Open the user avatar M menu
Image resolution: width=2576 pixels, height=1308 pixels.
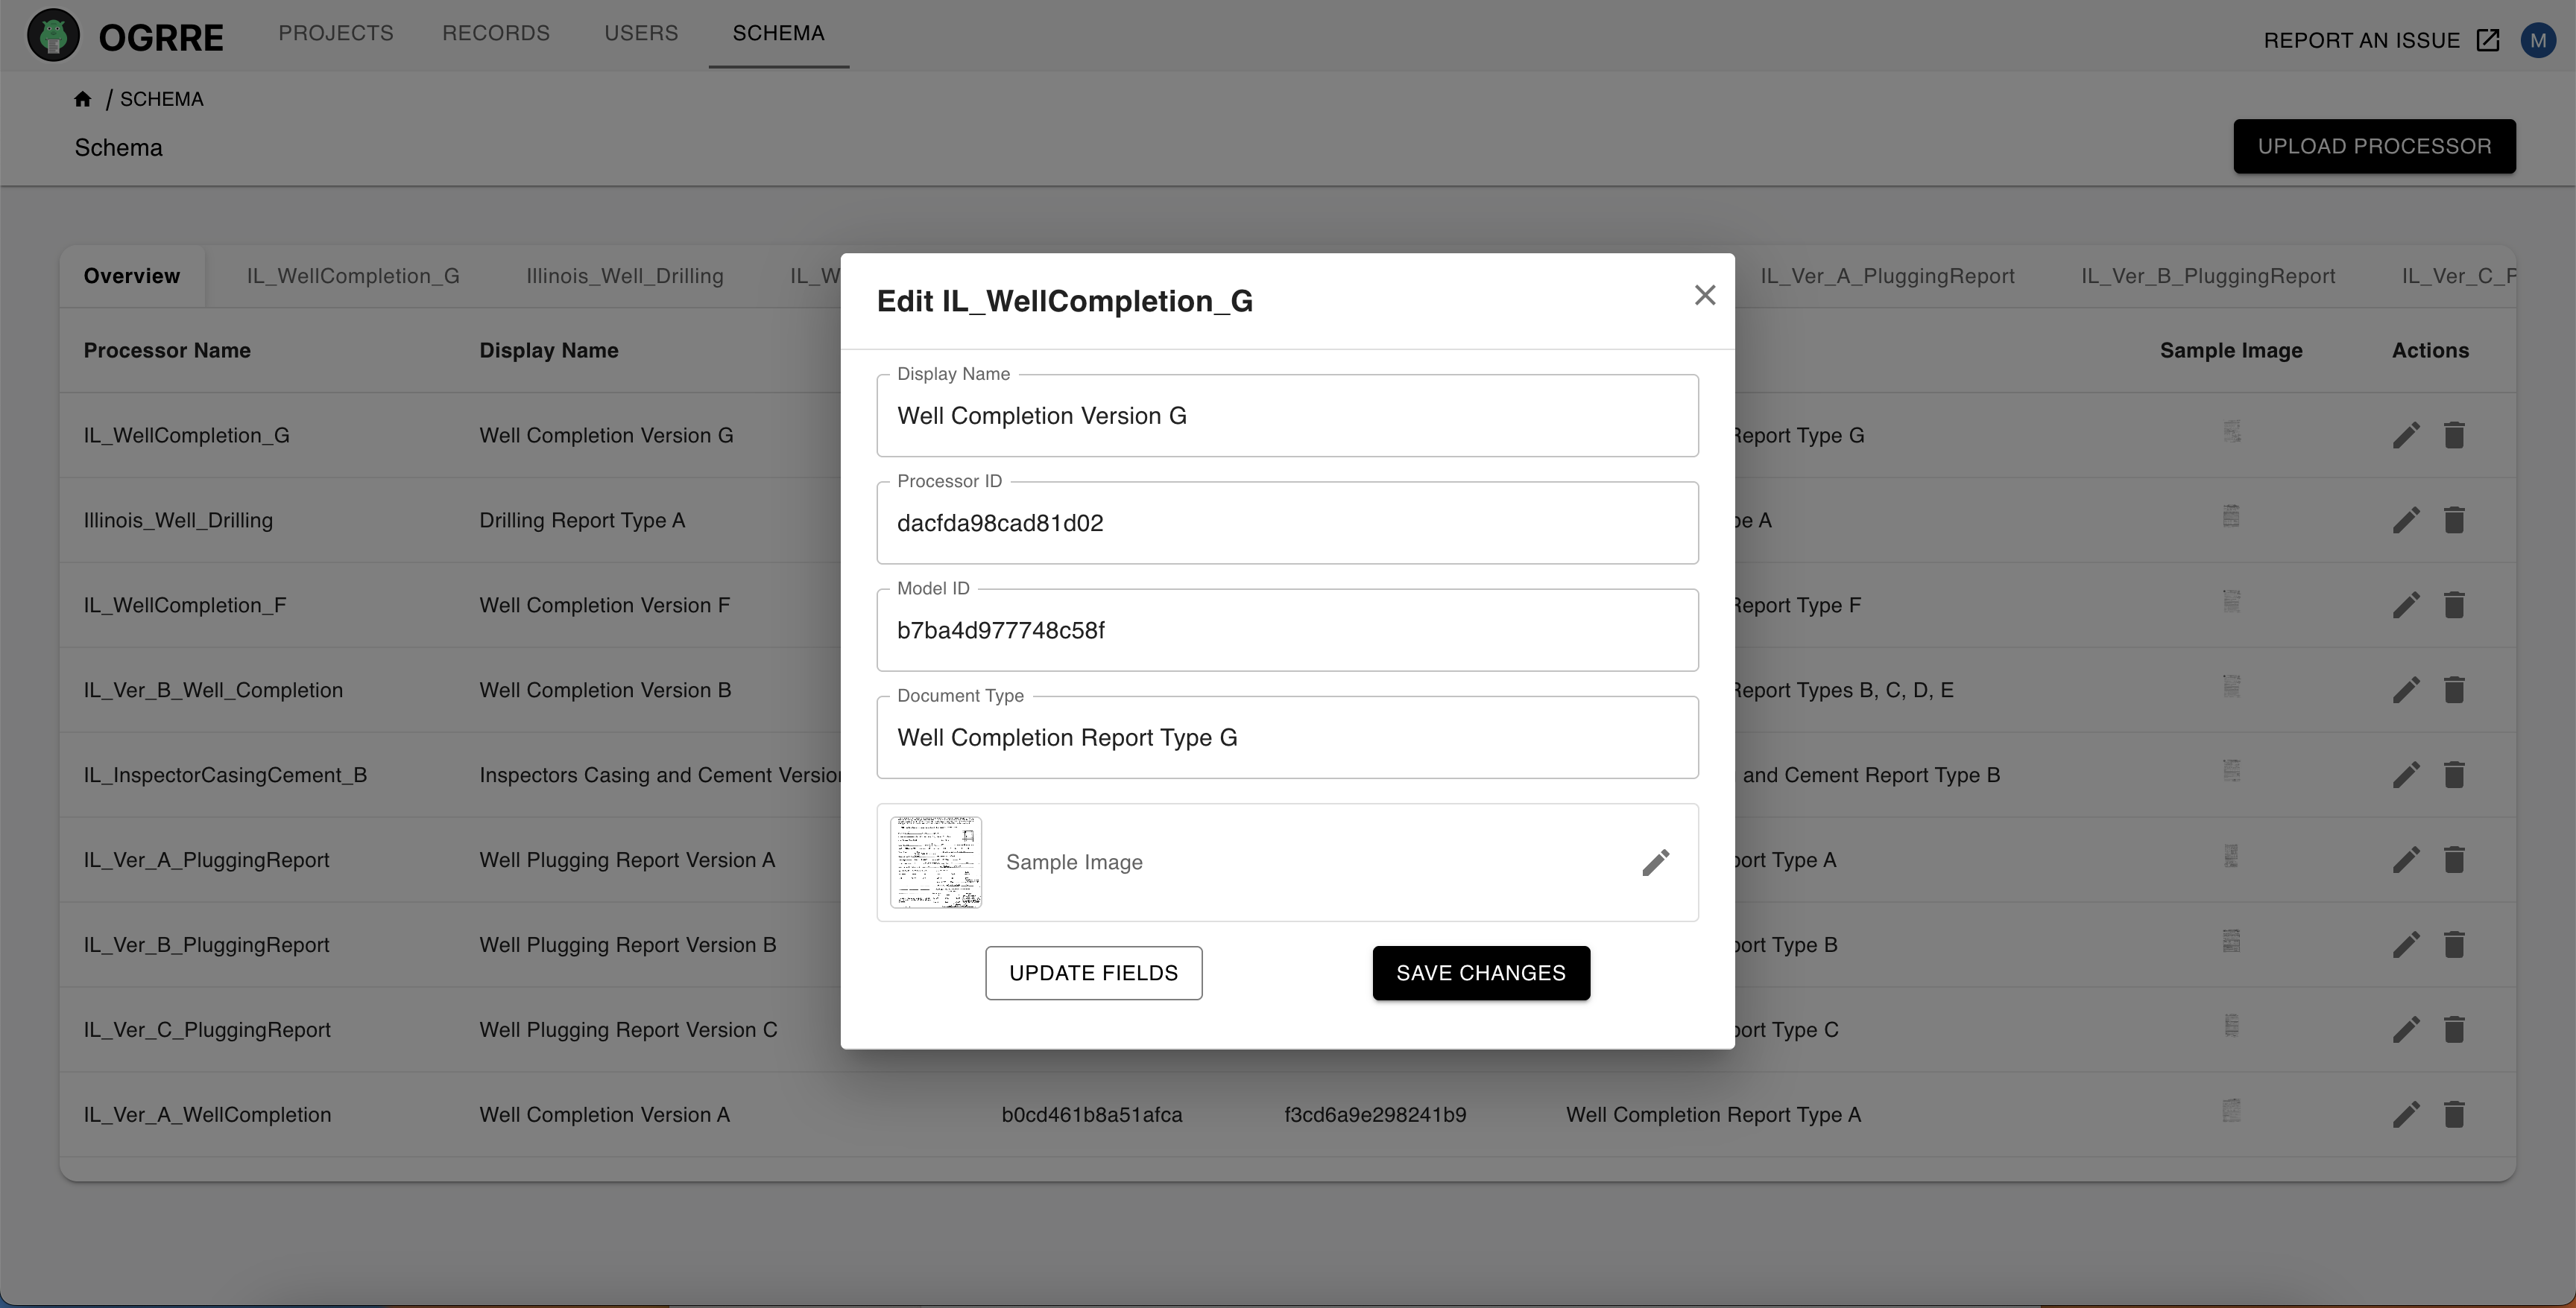(x=2538, y=40)
